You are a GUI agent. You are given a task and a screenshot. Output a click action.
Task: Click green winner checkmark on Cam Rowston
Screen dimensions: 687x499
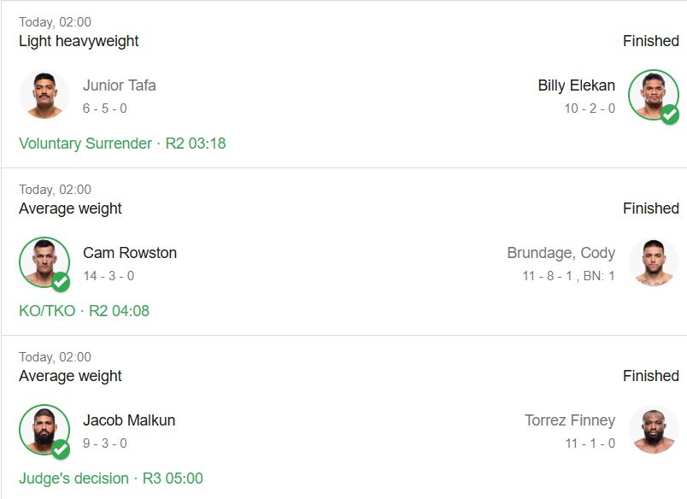pyautogui.click(x=61, y=282)
